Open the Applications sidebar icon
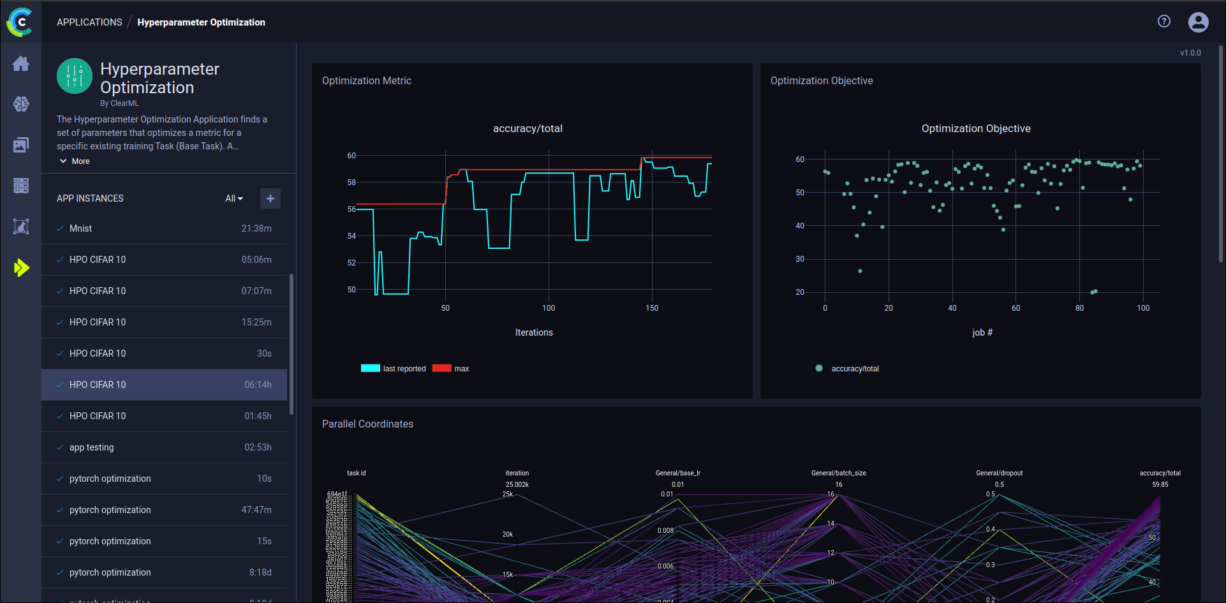 [21, 267]
